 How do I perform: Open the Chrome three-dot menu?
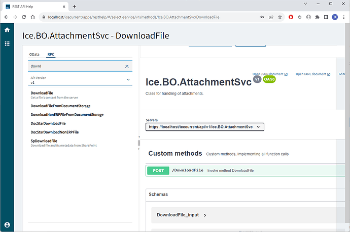[x=344, y=17]
